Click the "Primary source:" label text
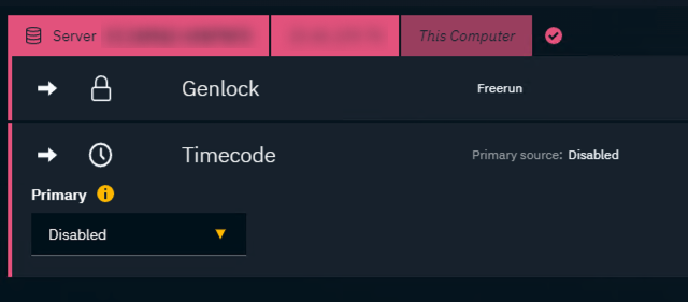The width and height of the screenshot is (688, 302). coord(517,155)
